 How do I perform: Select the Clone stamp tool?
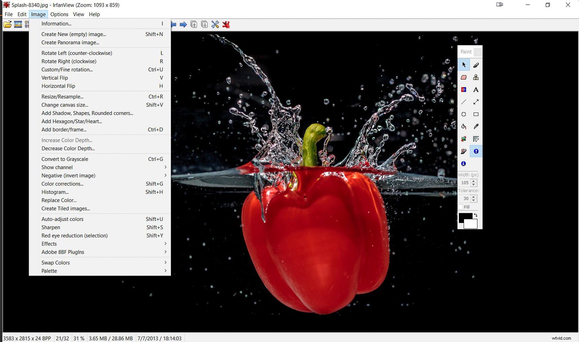pyautogui.click(x=476, y=77)
